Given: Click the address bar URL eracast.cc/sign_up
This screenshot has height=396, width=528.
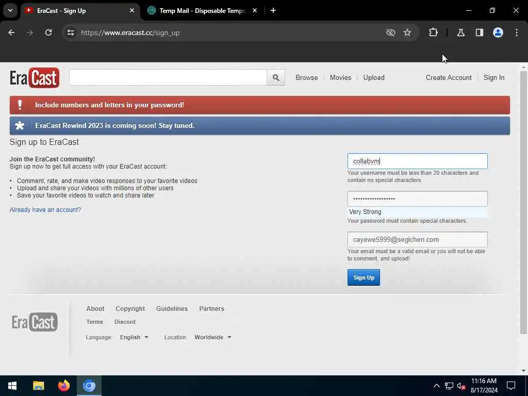Looking at the screenshot, I should (x=130, y=32).
